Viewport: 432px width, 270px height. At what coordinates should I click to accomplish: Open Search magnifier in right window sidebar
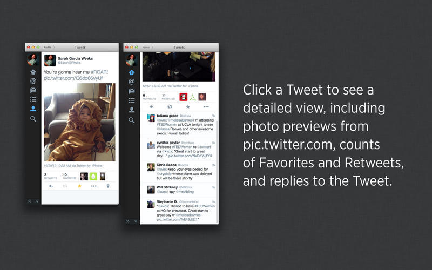132,120
